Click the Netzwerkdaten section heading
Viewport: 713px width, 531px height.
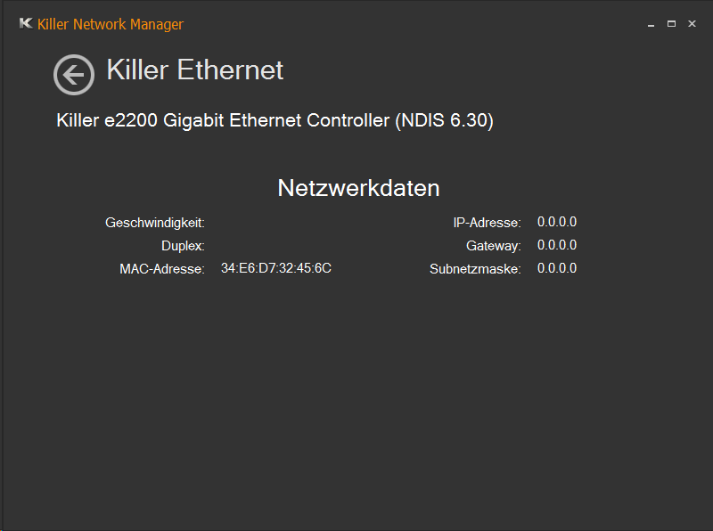point(358,188)
